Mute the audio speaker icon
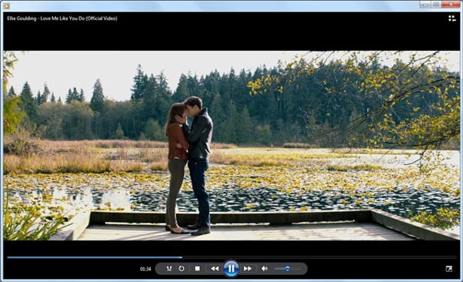 tap(264, 268)
